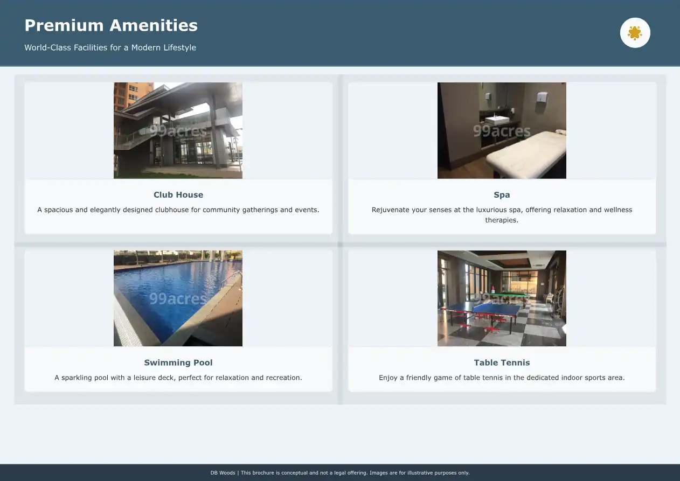Open the Club House photo

[x=178, y=130]
